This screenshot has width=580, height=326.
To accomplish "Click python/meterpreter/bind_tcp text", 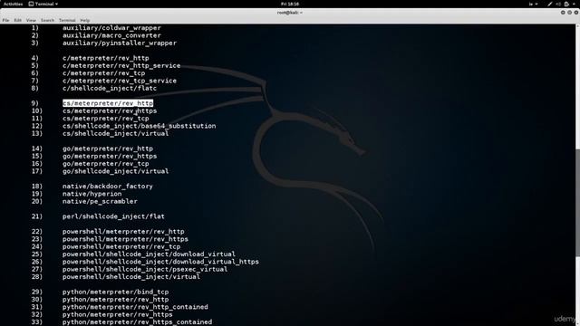I will pyautogui.click(x=115, y=292).
